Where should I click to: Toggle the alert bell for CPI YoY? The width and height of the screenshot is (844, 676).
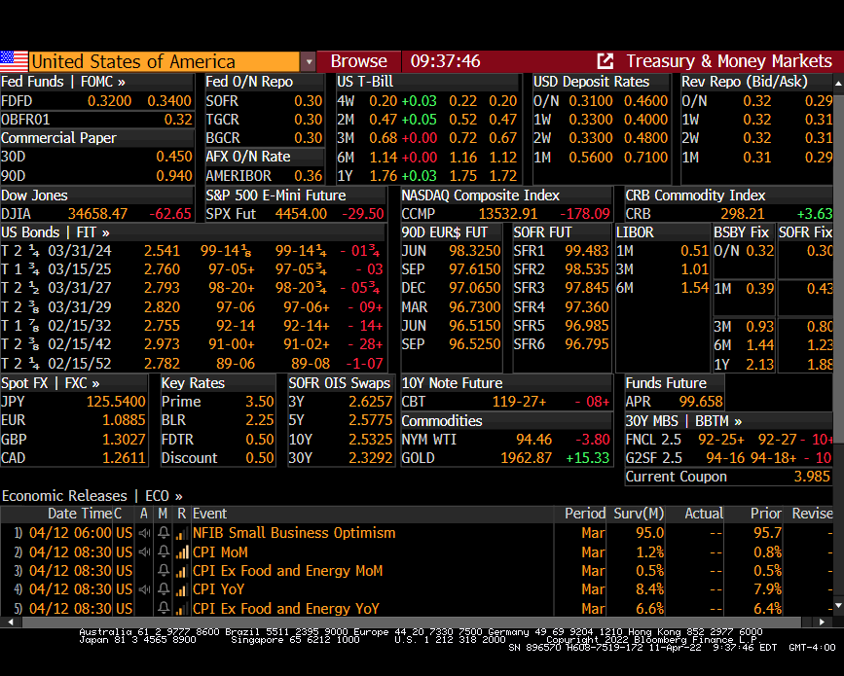[x=164, y=589]
